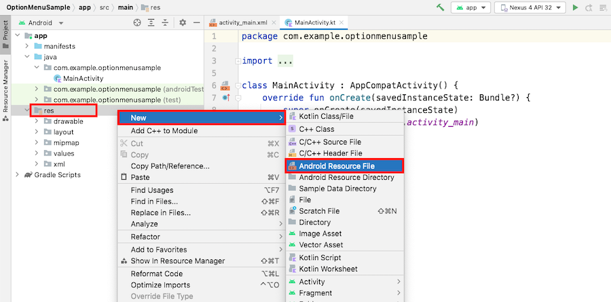Select Image Asset
611x302 pixels.
[346, 233]
